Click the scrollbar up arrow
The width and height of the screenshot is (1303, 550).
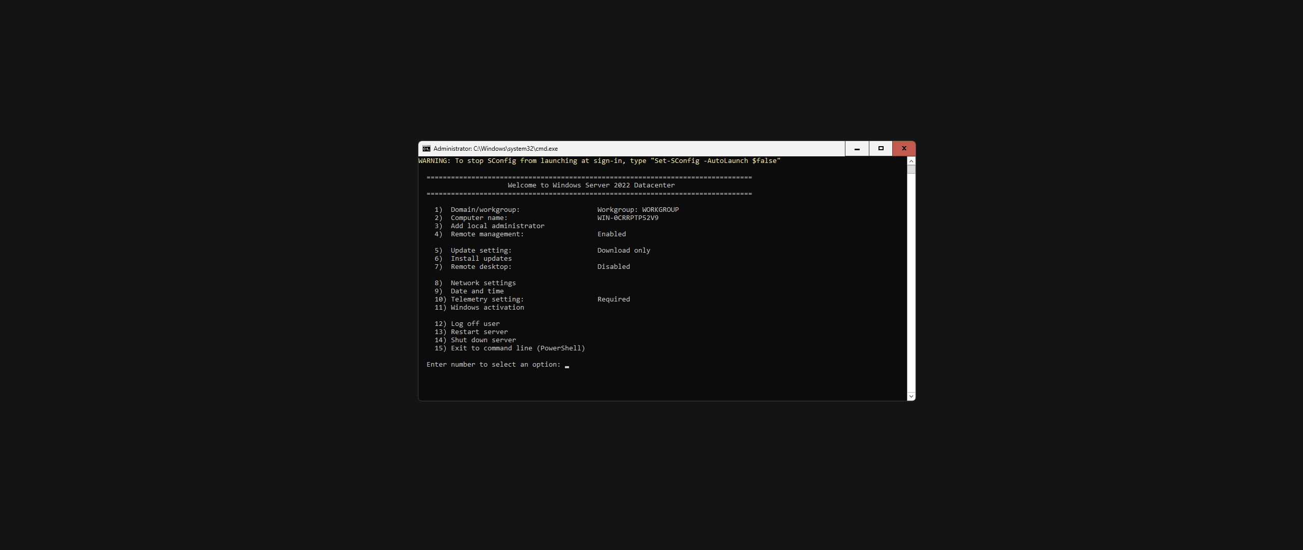pyautogui.click(x=911, y=161)
